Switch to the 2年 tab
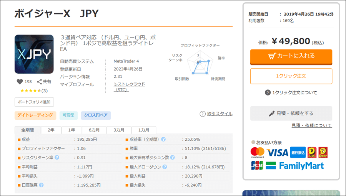The height and width of the screenshot is (196, 346). coord(51,130)
